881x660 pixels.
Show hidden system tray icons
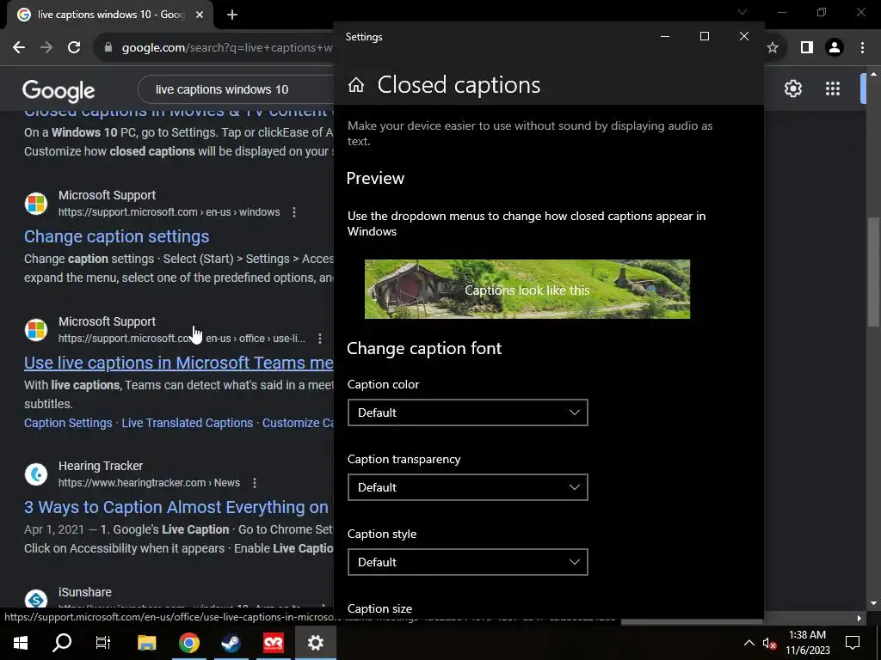749,643
